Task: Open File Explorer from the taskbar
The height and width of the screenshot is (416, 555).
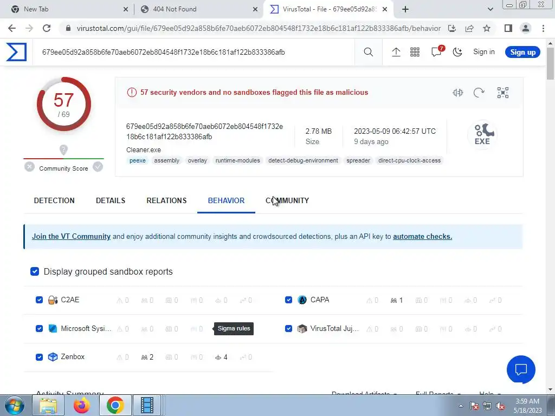Action: (48, 405)
